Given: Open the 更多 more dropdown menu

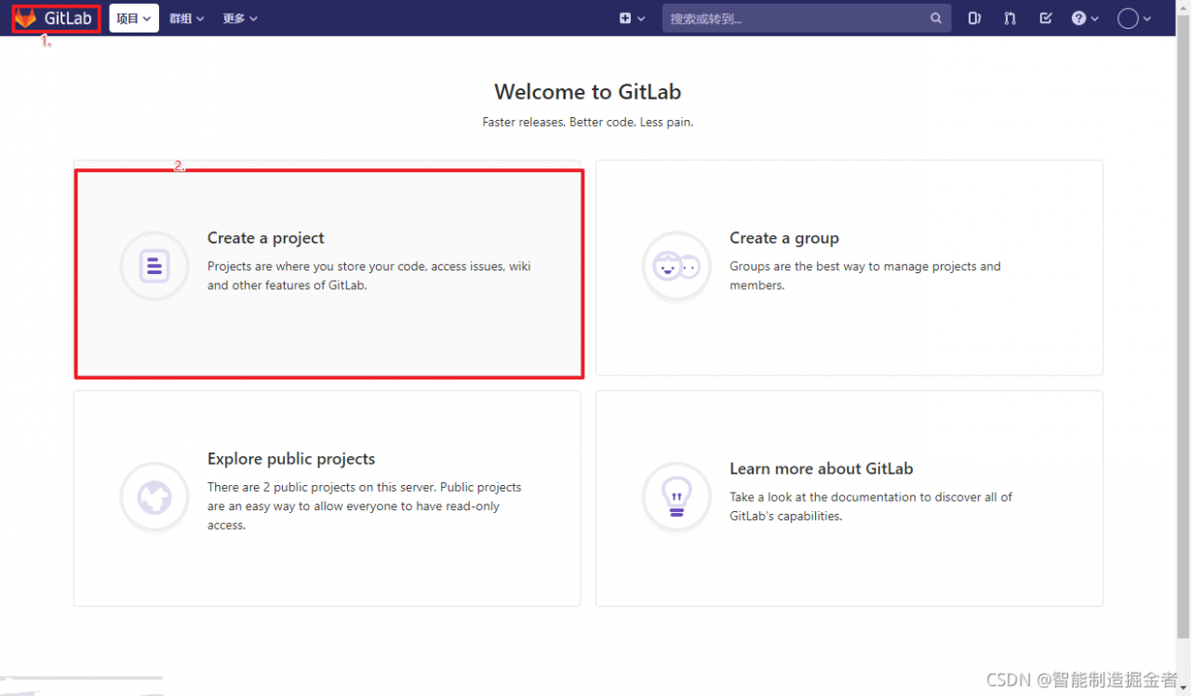Looking at the screenshot, I should pos(240,18).
